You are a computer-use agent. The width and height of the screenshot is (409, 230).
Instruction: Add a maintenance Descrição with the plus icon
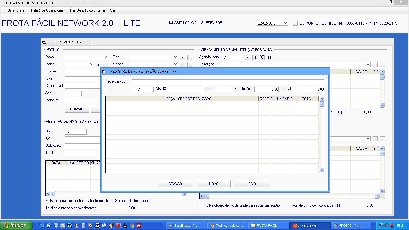tap(375, 64)
